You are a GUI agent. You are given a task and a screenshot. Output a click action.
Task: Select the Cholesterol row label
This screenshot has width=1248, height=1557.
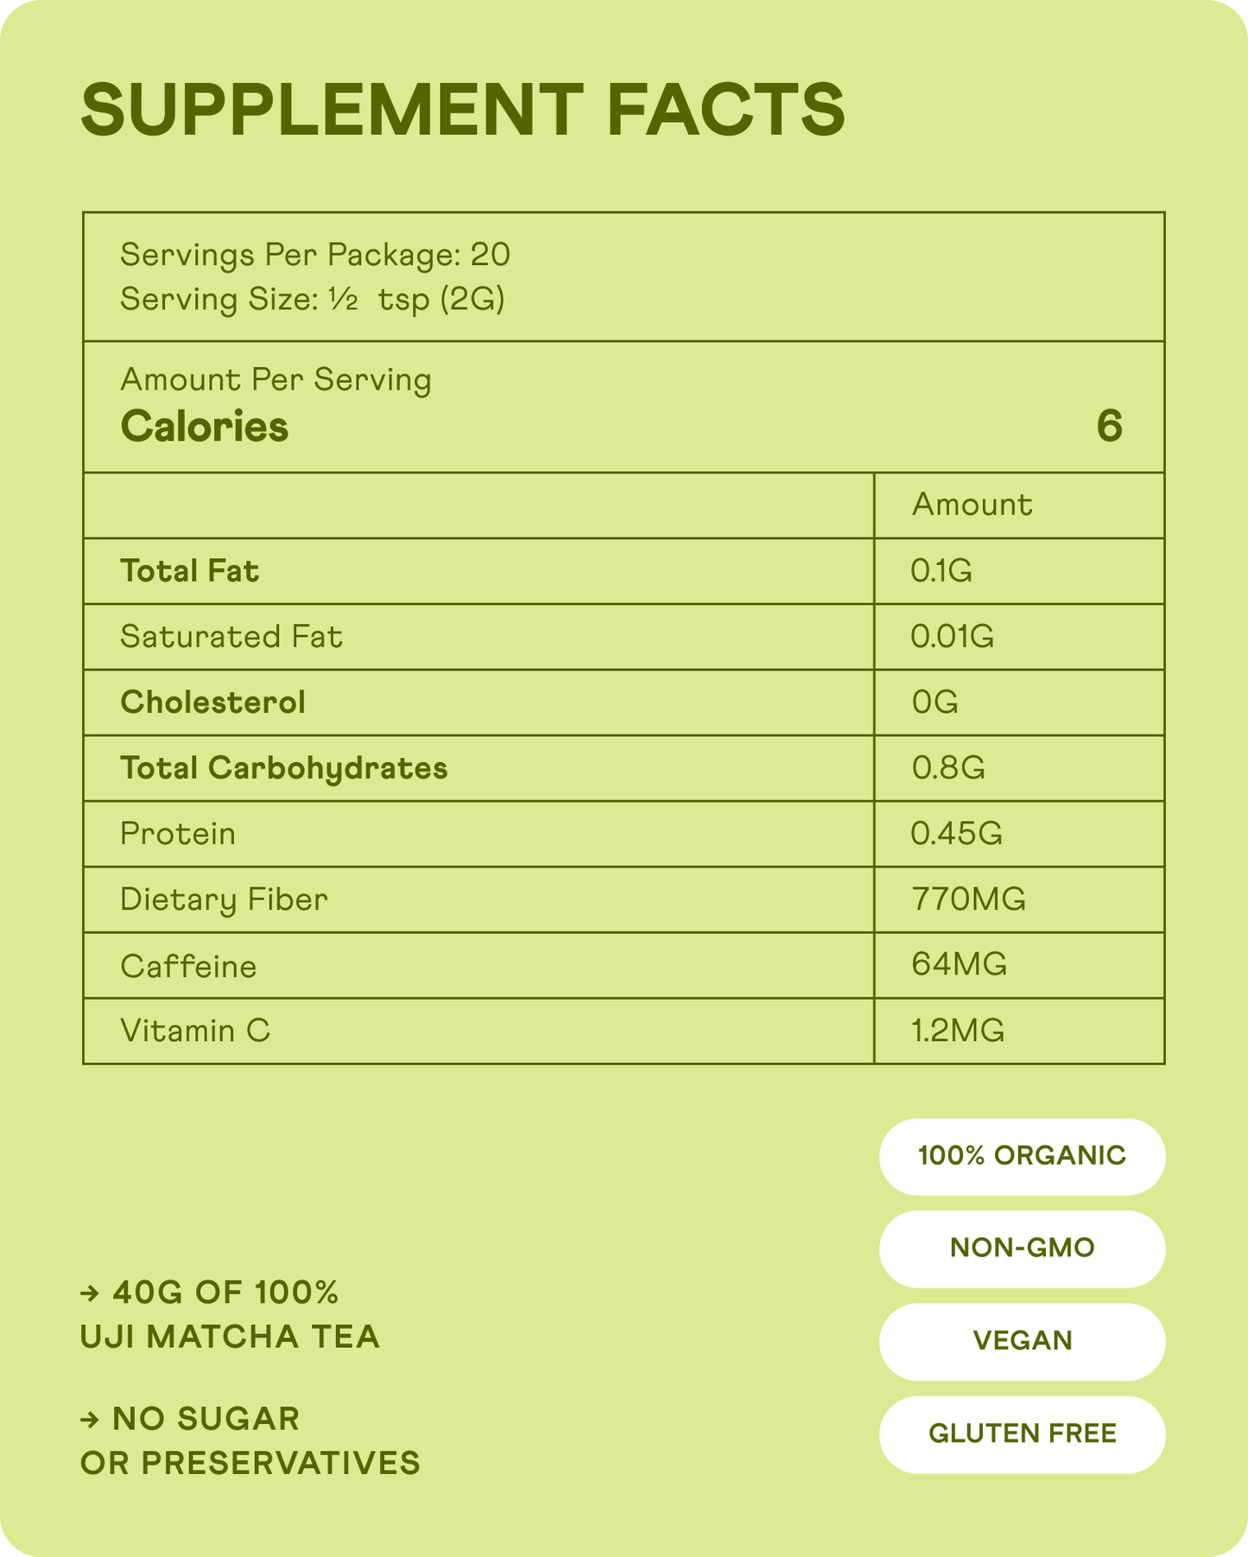pyautogui.click(x=213, y=702)
